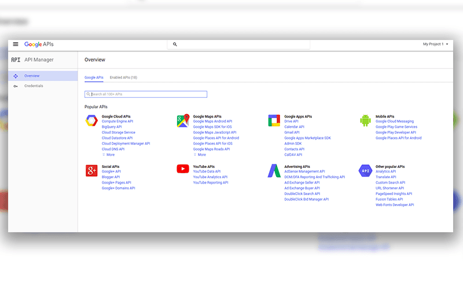Screen dimensions: 463x289
Task: Open the Translate API link
Action: 386,177
